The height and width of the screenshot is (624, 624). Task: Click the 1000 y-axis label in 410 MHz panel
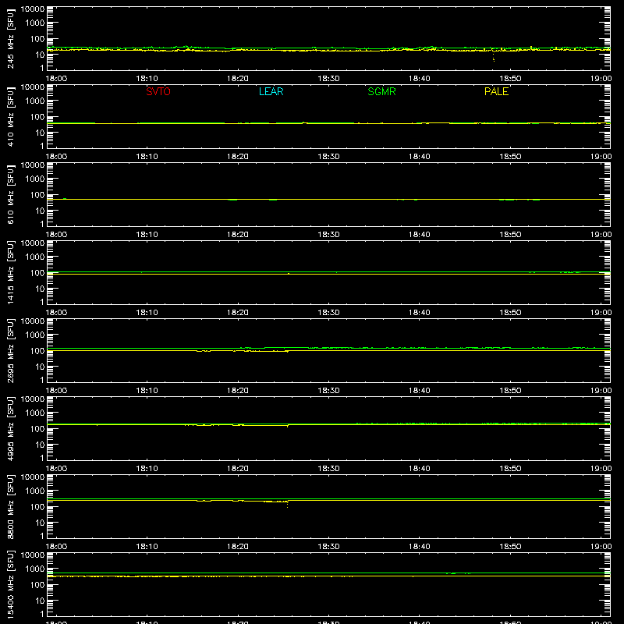click(35, 101)
